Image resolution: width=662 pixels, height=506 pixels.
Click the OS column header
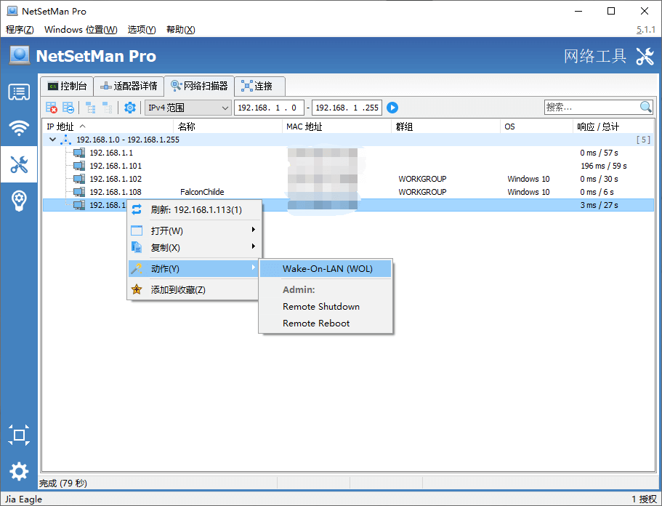pyautogui.click(x=536, y=126)
